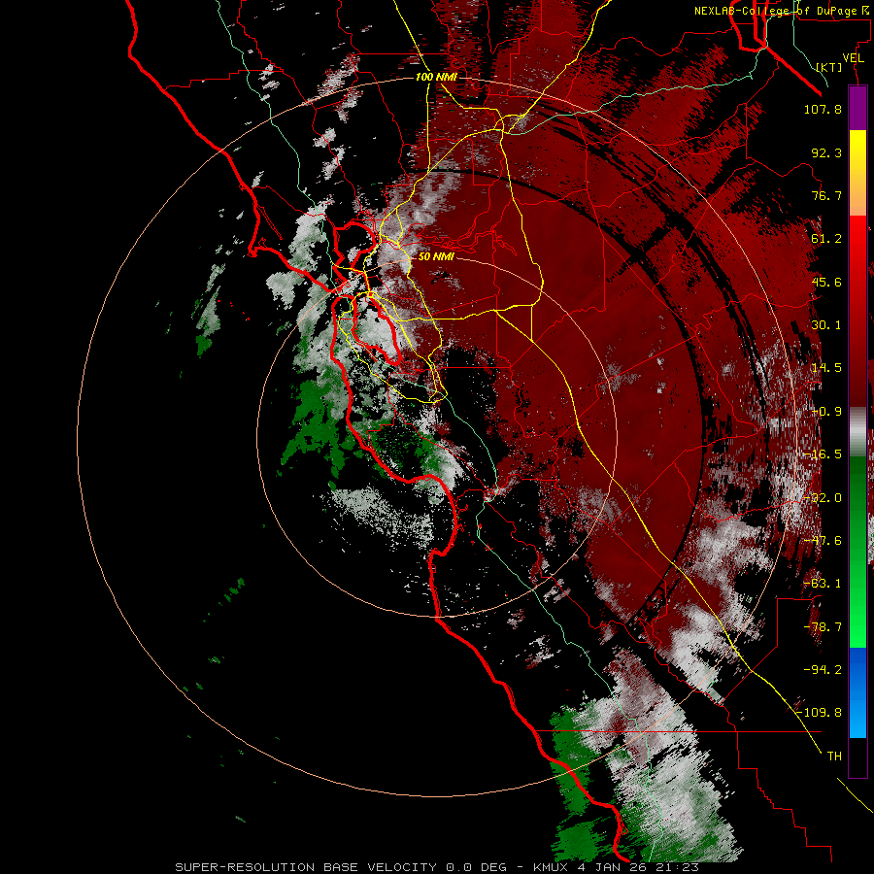Image resolution: width=874 pixels, height=874 pixels.
Task: Select the -78.7 value on velocity scale
Action: point(823,627)
